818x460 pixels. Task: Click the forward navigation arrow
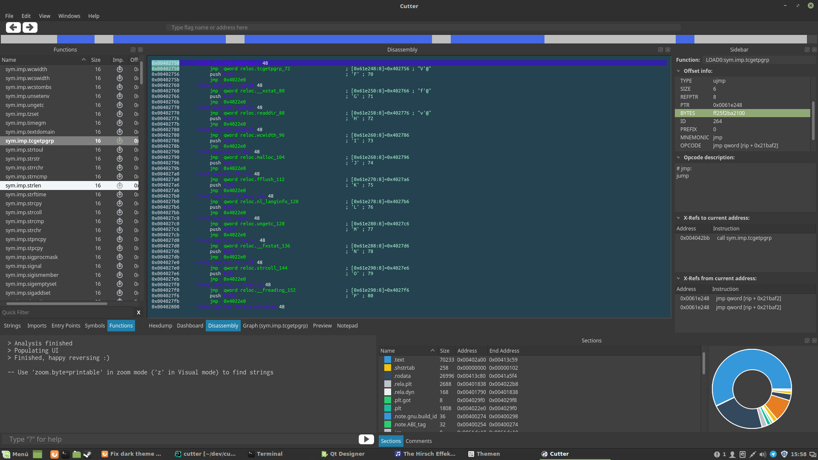[x=30, y=27]
